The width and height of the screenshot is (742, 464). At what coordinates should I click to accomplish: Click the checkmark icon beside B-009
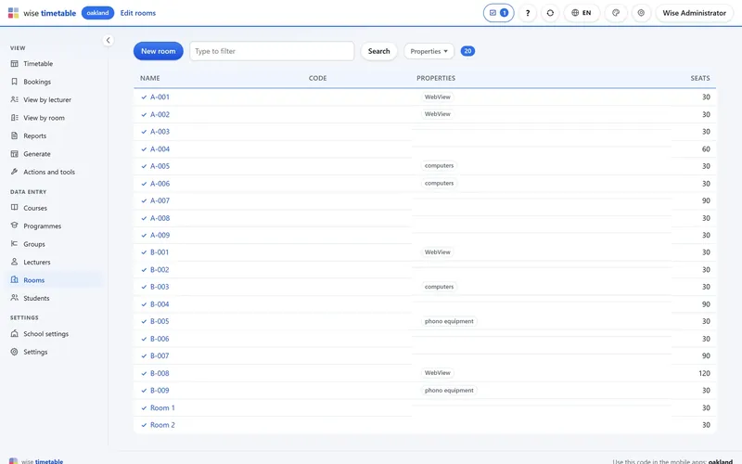[x=144, y=391]
